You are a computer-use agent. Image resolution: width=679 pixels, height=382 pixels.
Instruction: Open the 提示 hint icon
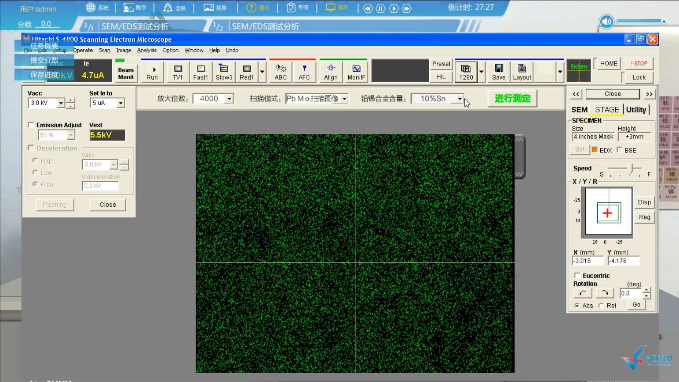[x=258, y=7]
